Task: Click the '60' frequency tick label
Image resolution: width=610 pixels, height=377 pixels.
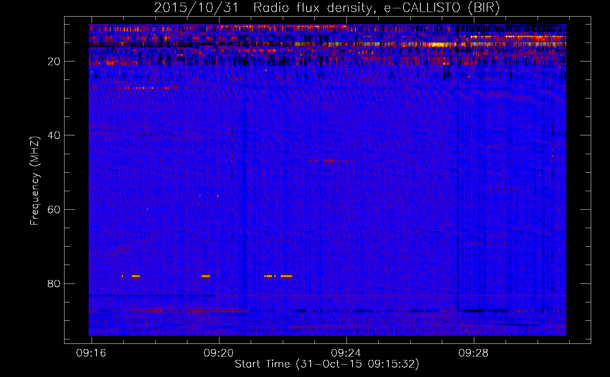Action: click(54, 210)
